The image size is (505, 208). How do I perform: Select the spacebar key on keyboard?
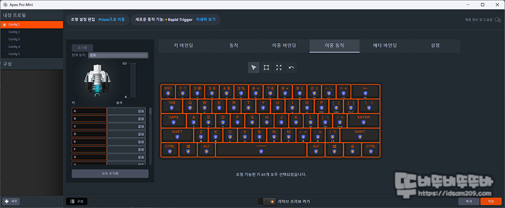[x=261, y=150]
